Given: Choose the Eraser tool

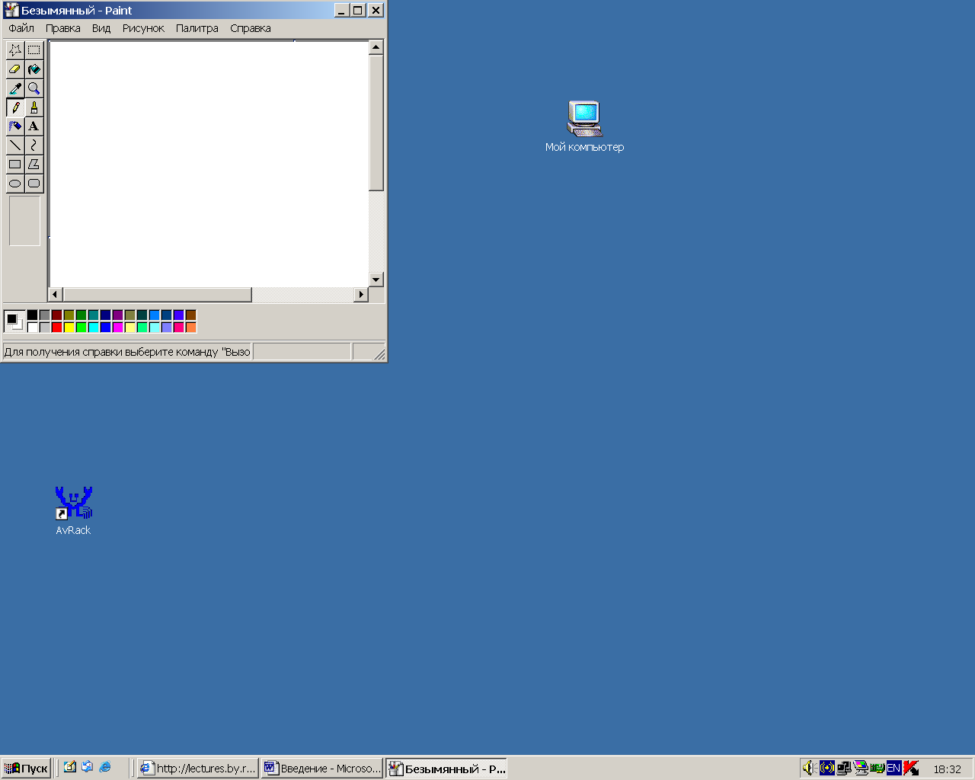Looking at the screenshot, I should click(15, 69).
